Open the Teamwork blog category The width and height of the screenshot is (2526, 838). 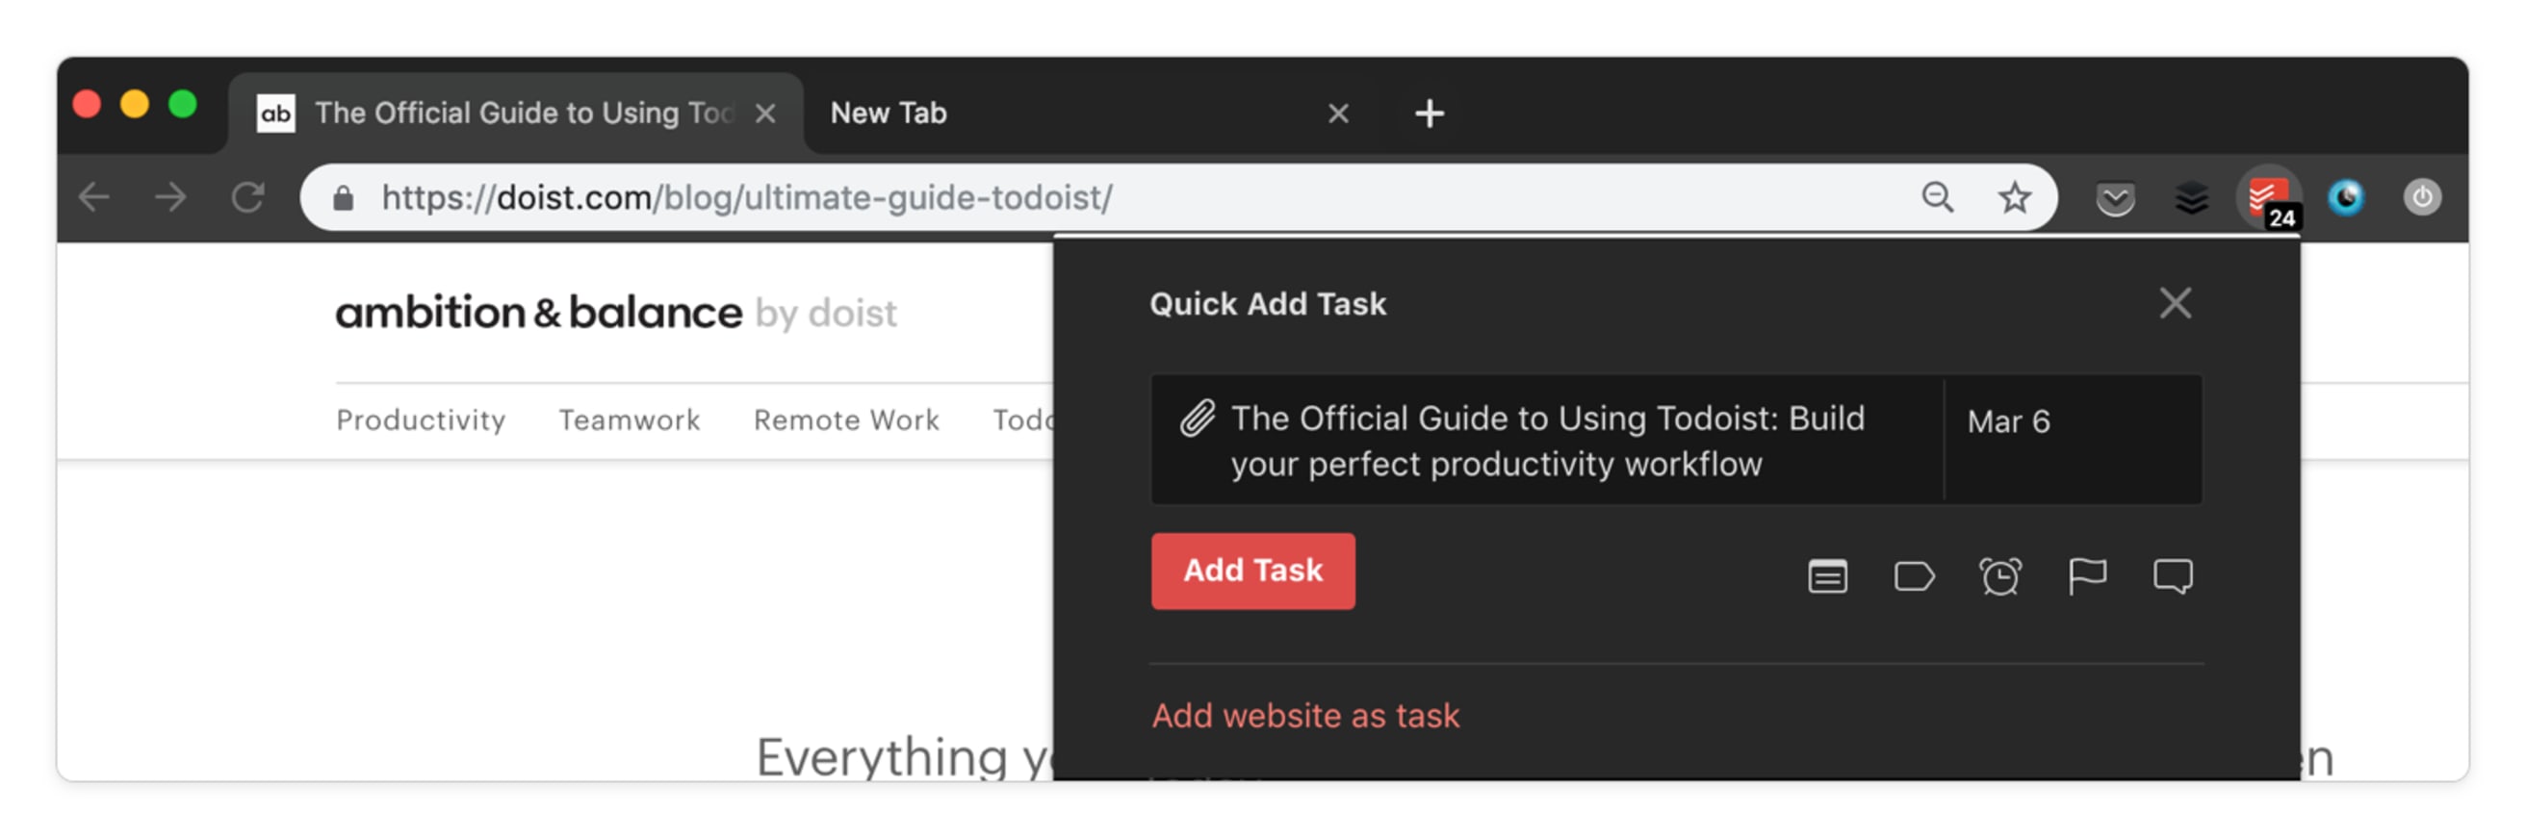[630, 420]
